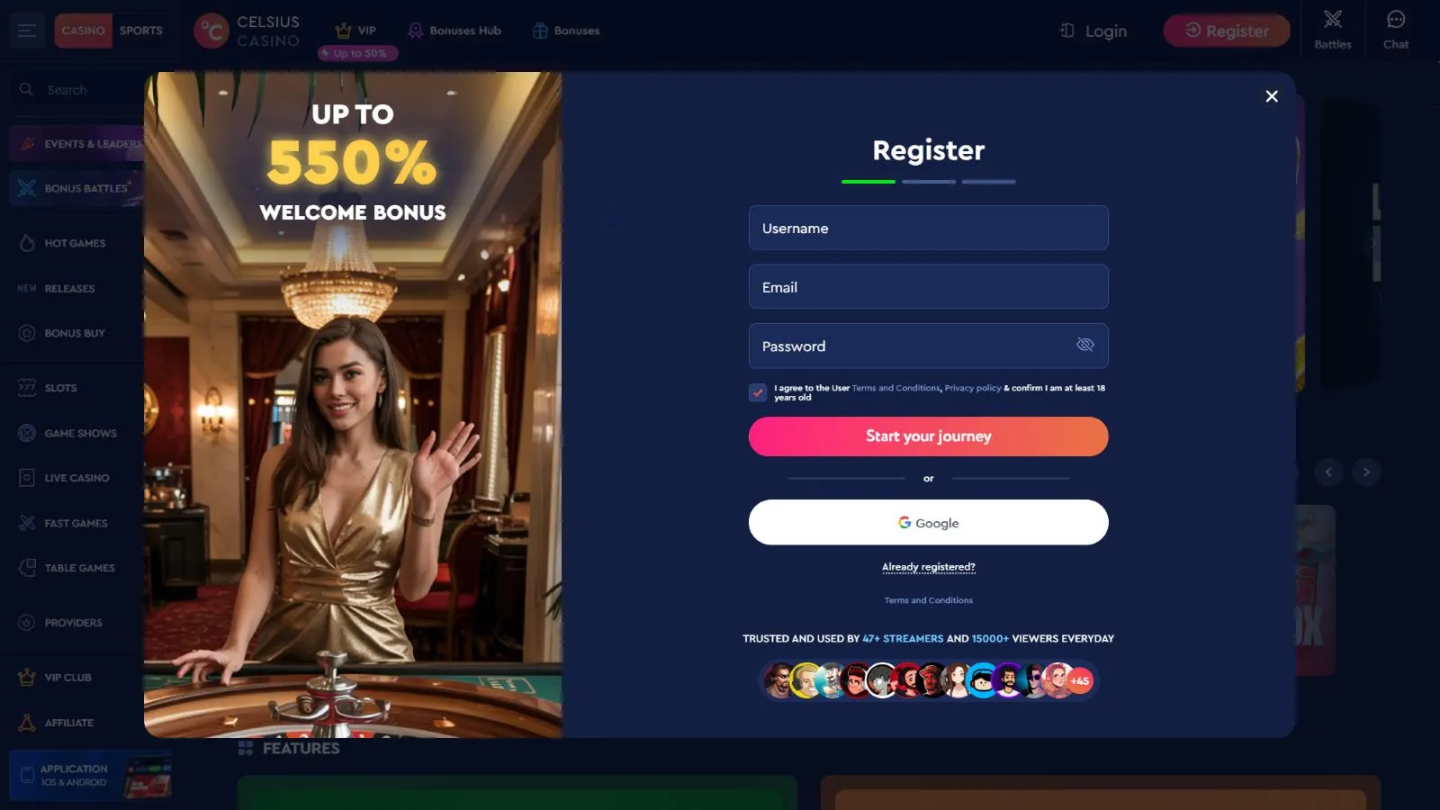Screen dimensions: 1440x810
Task: Switch to the Sports toggle
Action: coord(141,31)
